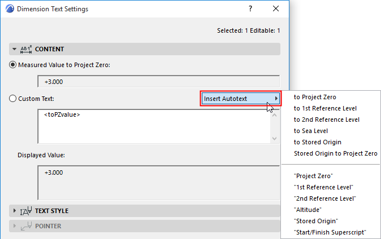Screen dimensions: 381x239
Task: Choose "to 1st Reference Level" autotext
Action: point(325,108)
